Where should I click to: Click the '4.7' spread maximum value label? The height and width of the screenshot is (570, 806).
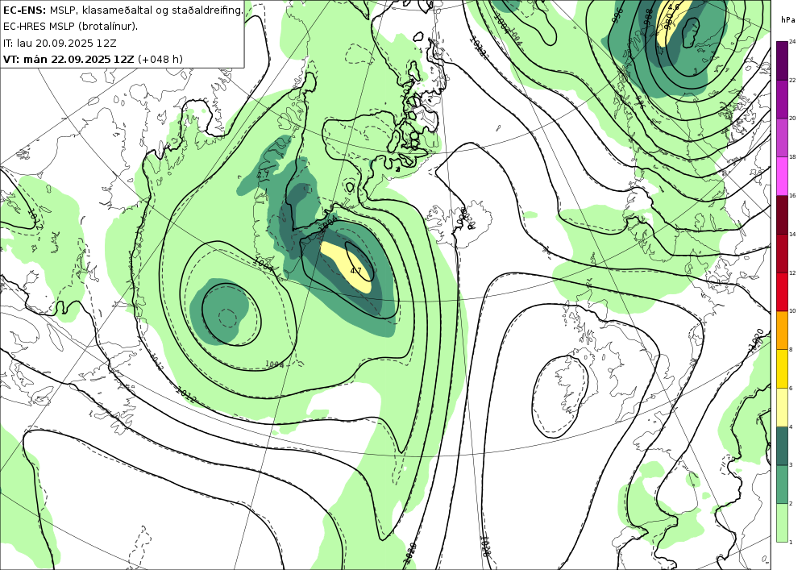[355, 270]
